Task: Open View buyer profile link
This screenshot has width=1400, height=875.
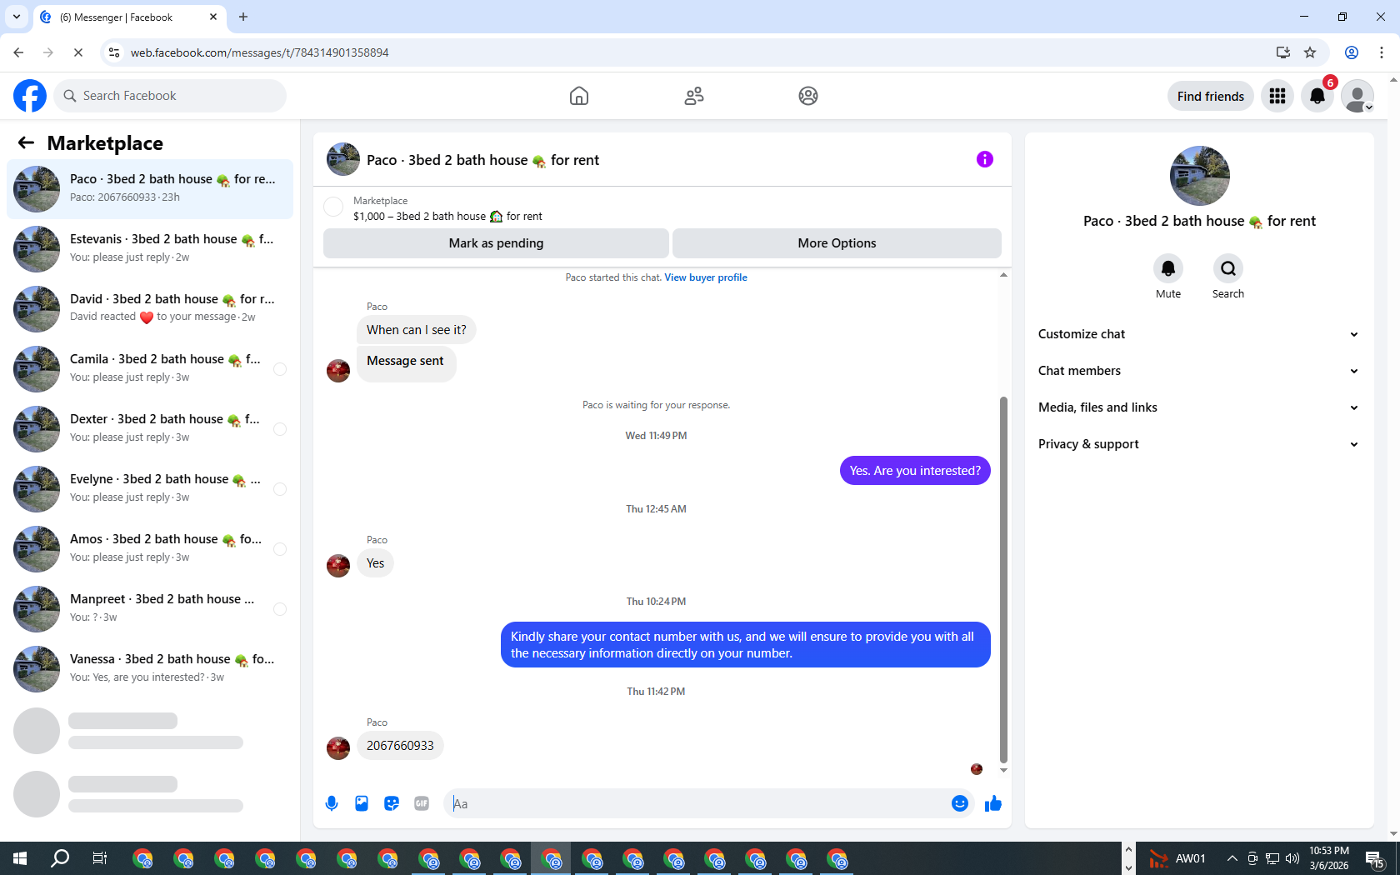Action: [705, 277]
